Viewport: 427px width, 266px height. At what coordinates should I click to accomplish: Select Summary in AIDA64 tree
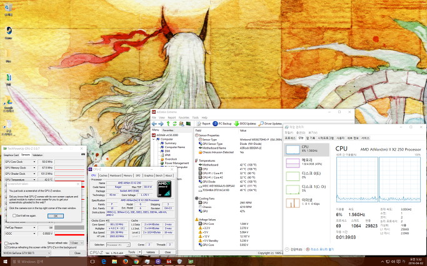(171, 143)
